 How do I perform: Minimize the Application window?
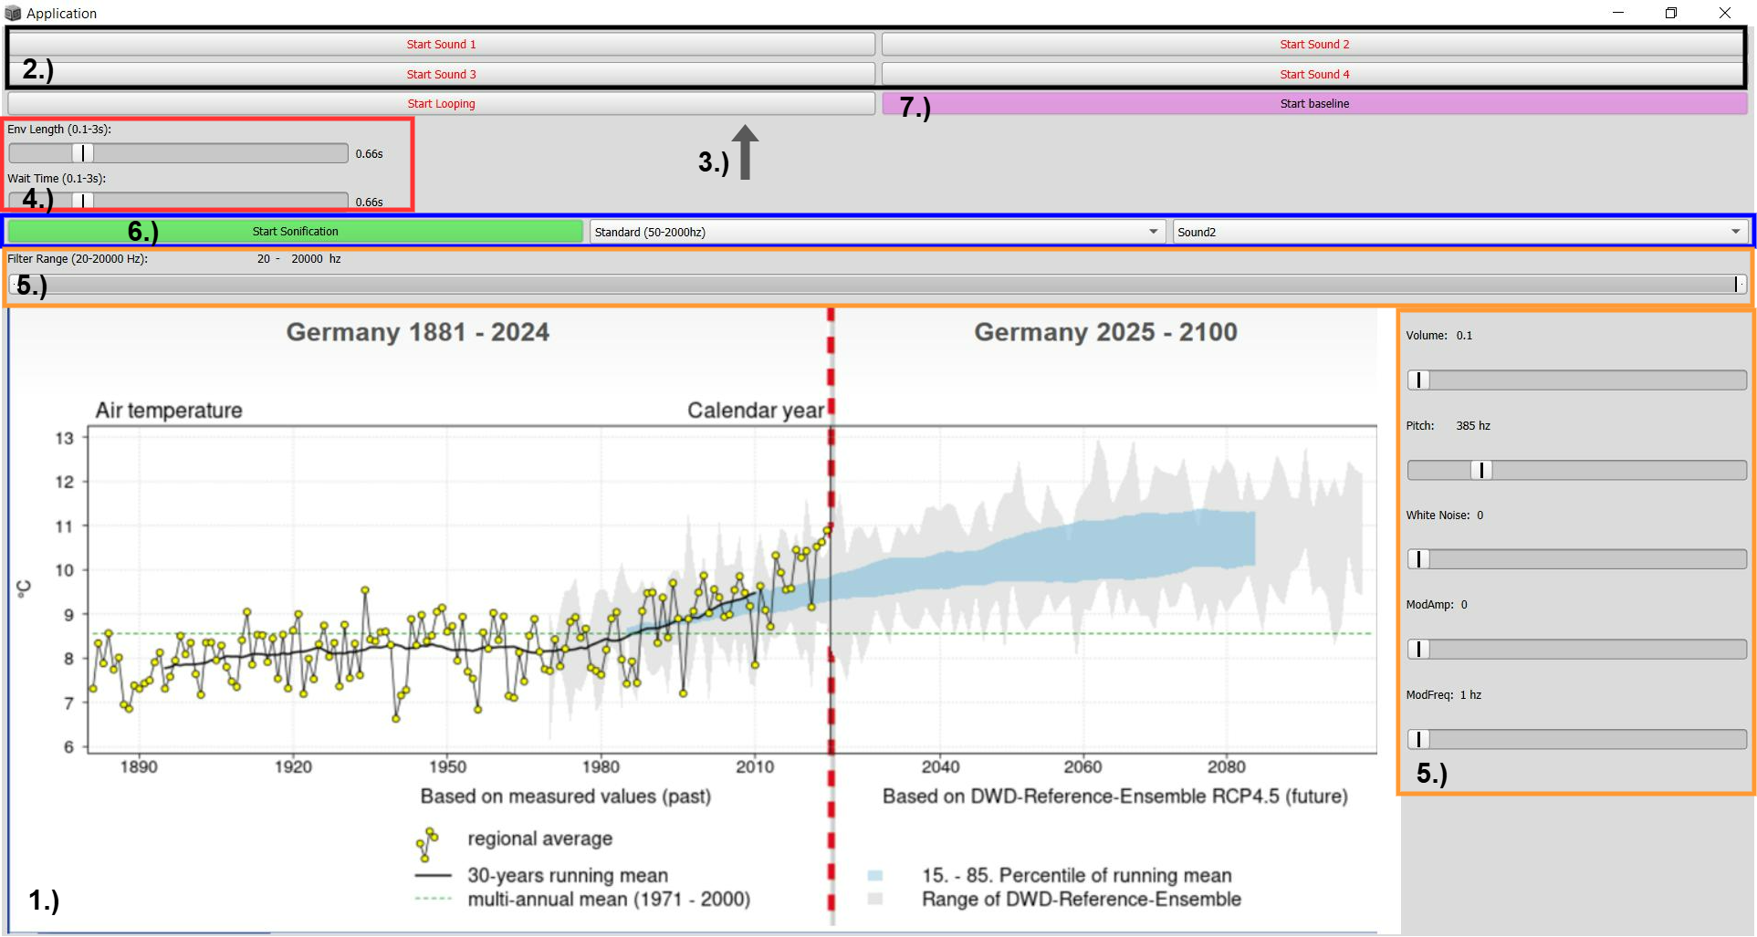tap(1618, 13)
